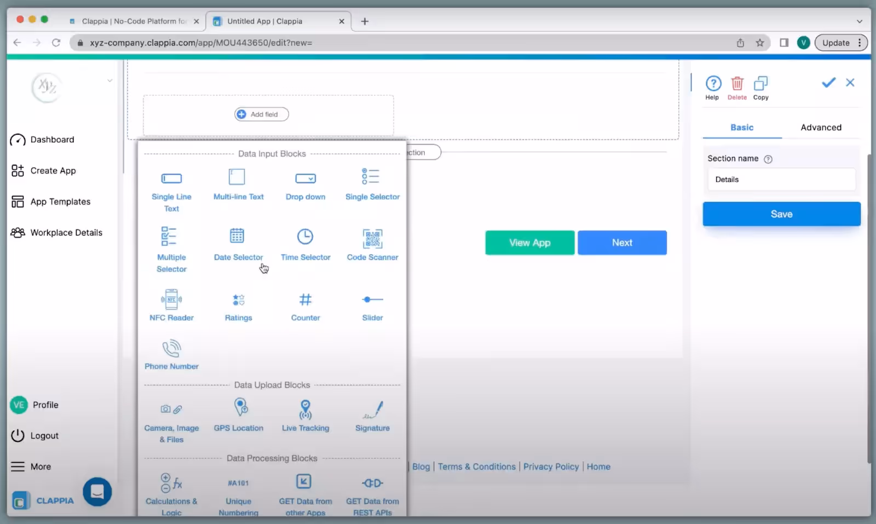Add a Phone Number block

point(171,355)
